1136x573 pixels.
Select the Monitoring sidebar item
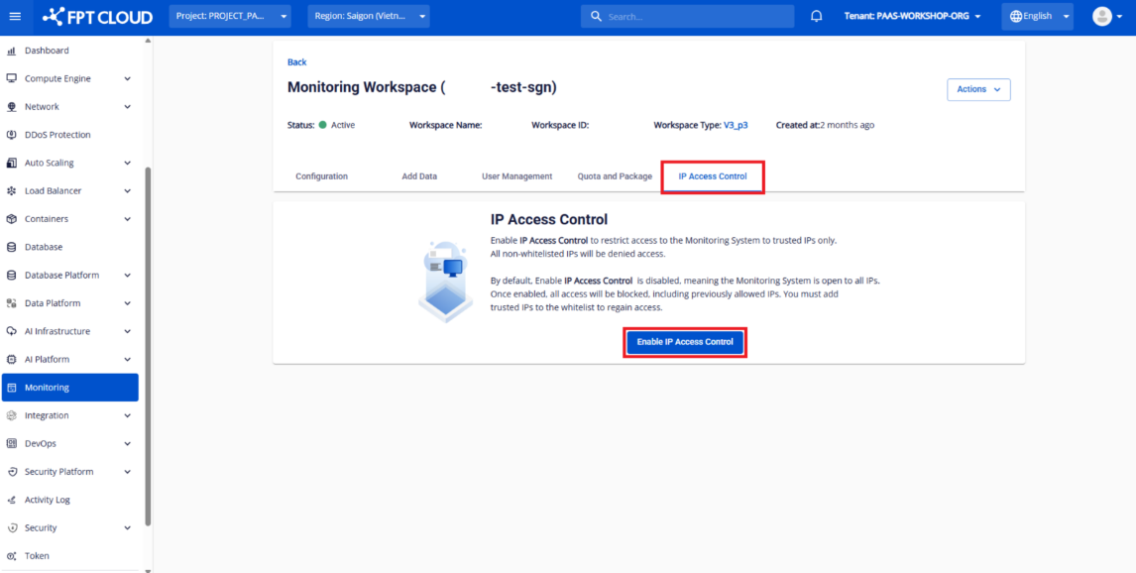pyautogui.click(x=47, y=387)
